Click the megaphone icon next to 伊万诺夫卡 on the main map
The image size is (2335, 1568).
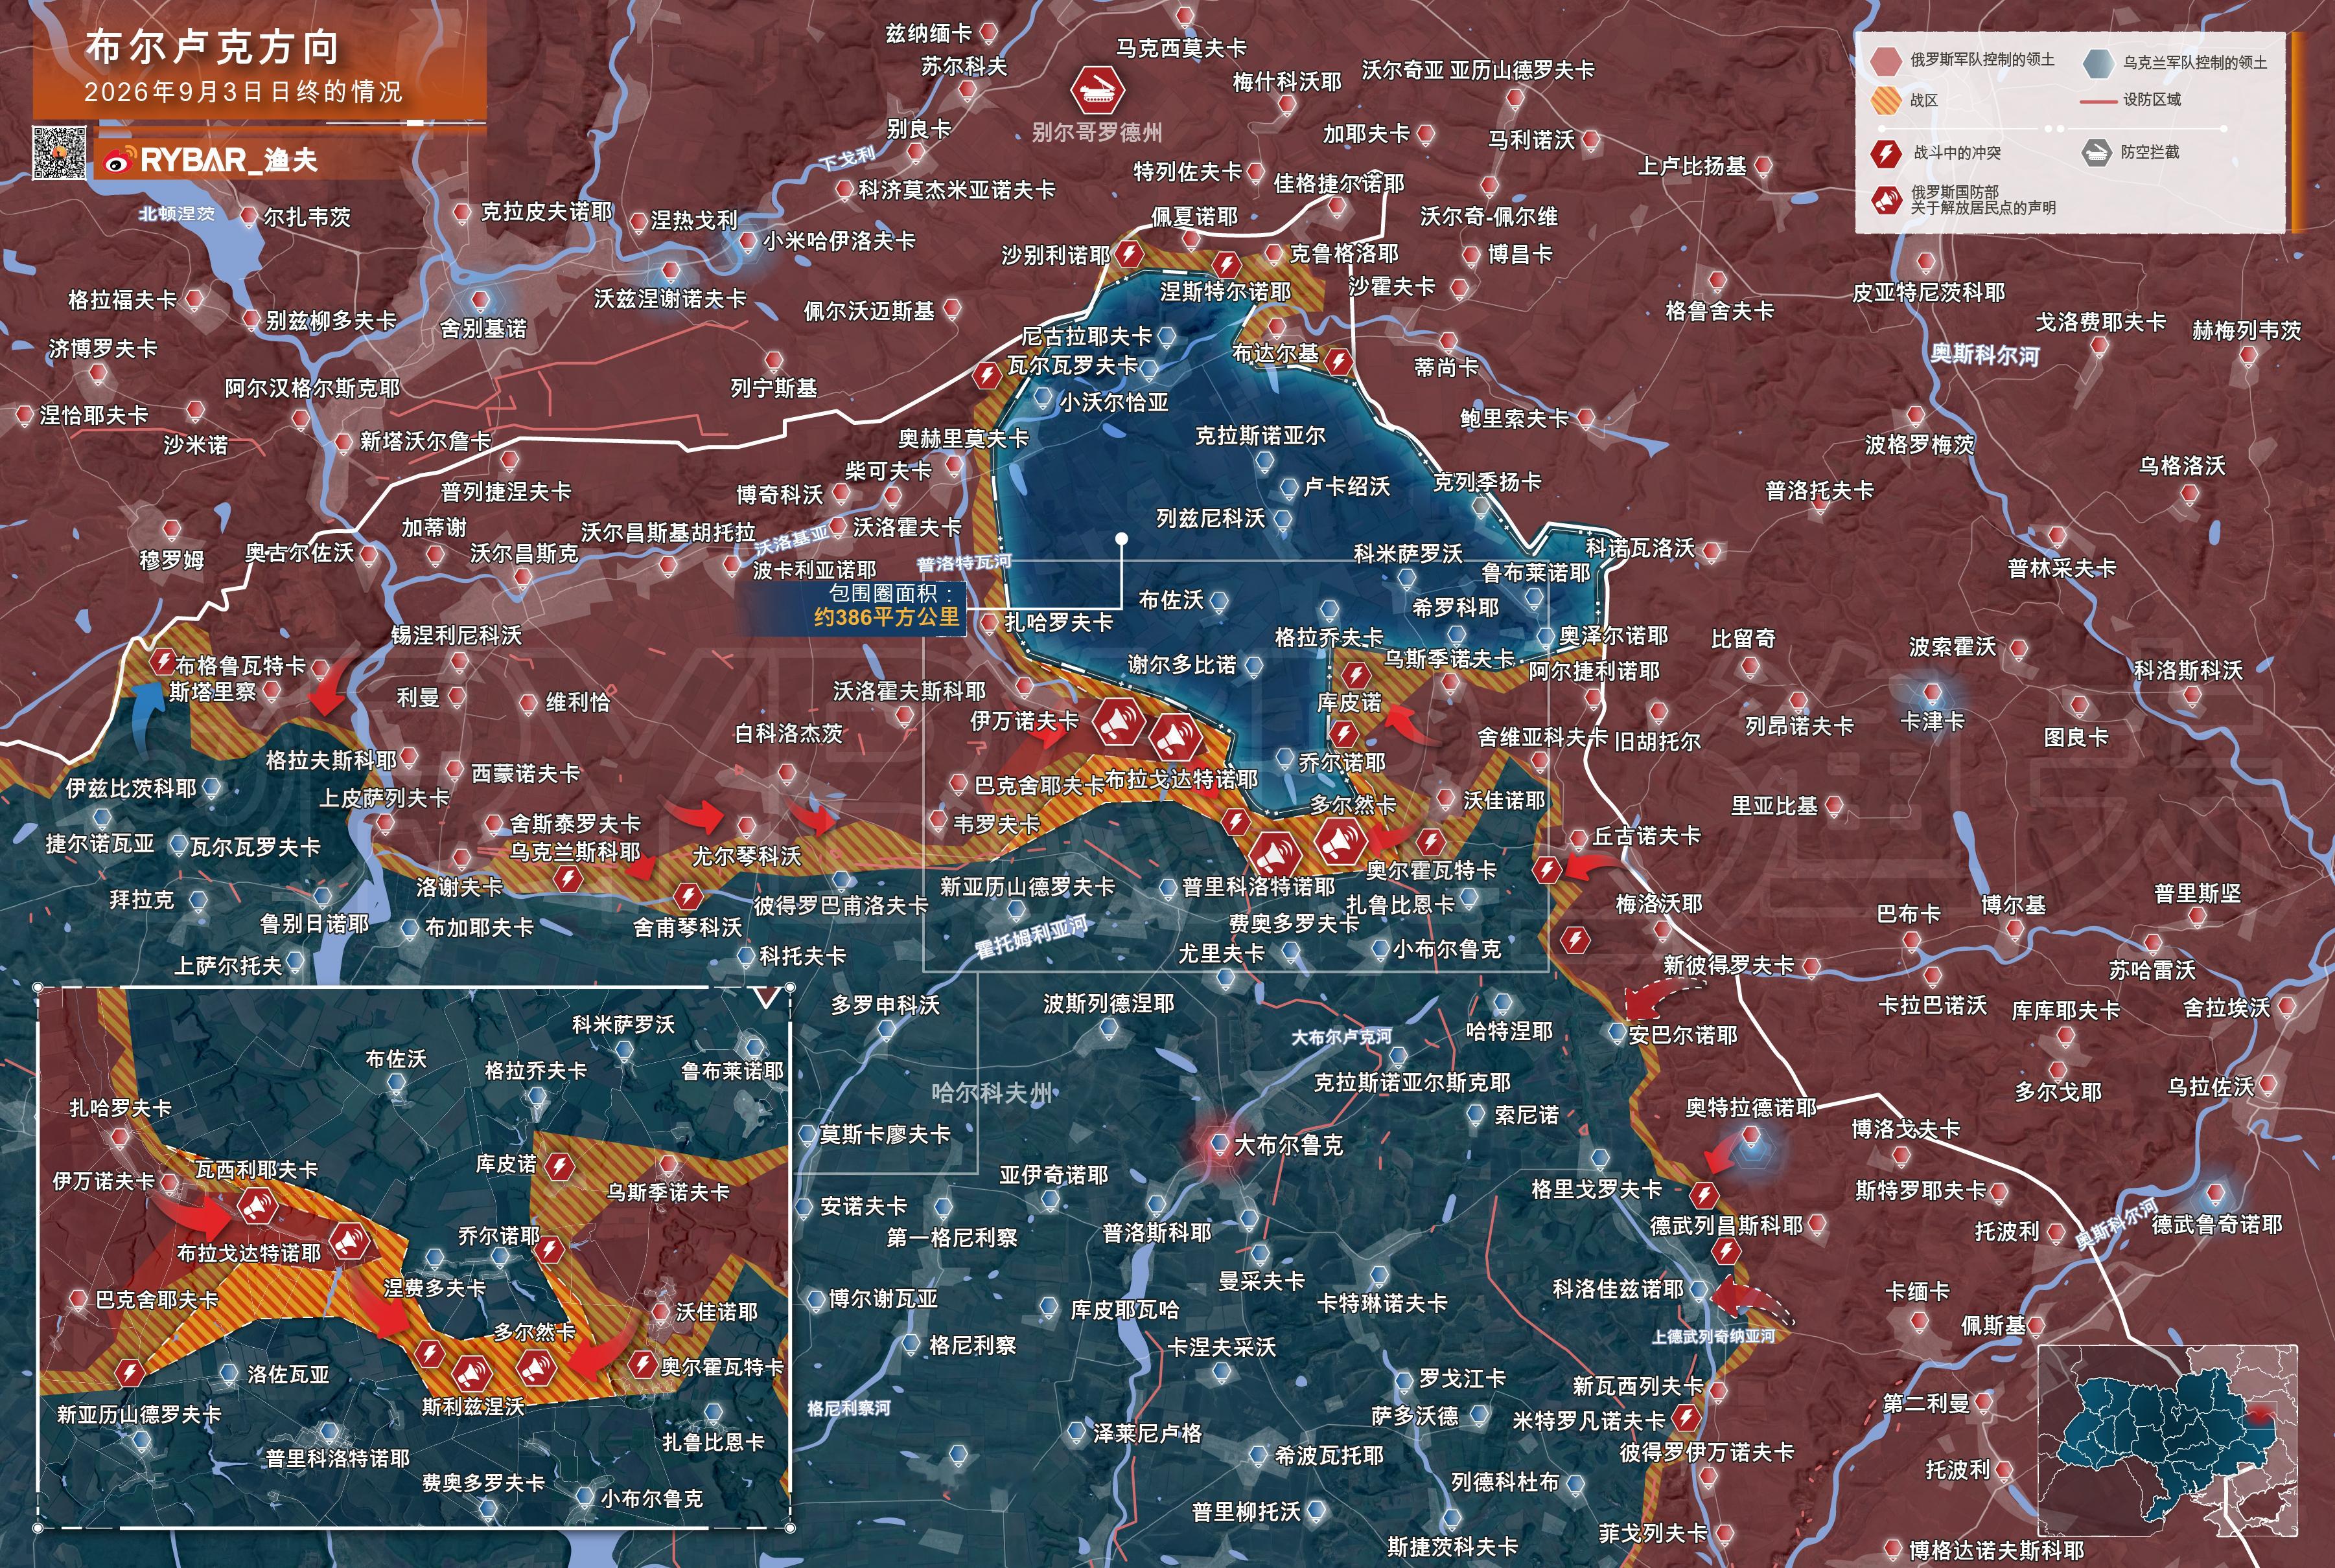tap(1117, 721)
